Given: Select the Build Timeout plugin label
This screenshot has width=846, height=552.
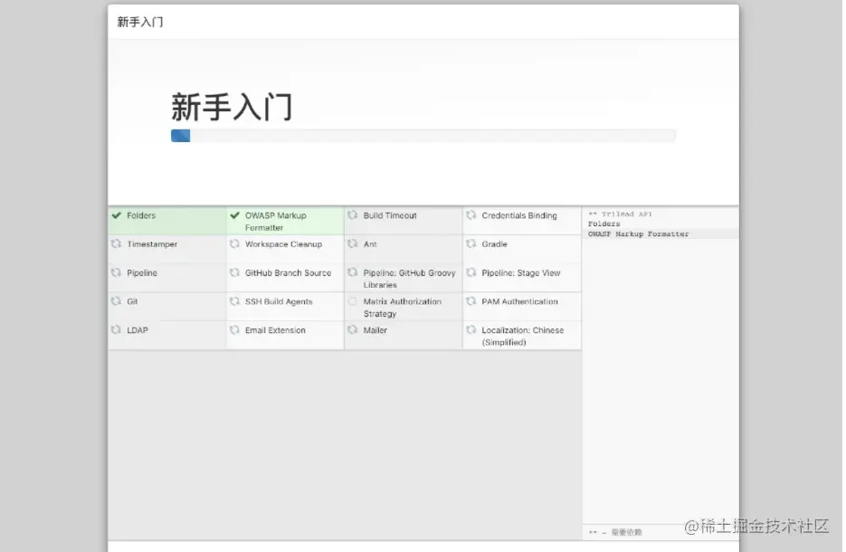Looking at the screenshot, I should click(x=390, y=215).
